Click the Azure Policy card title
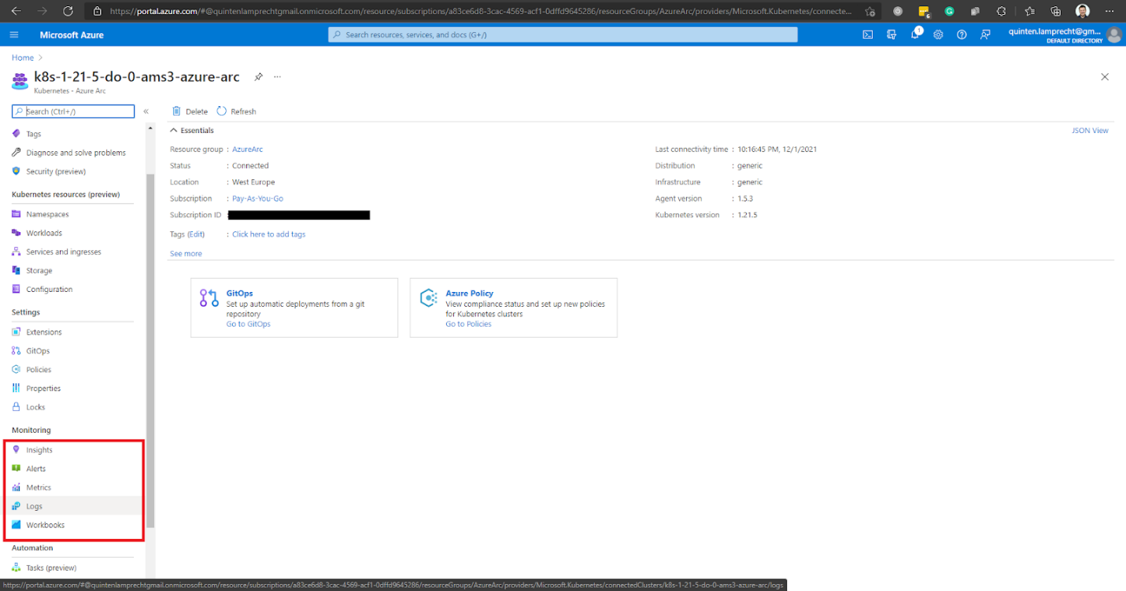Image resolution: width=1126 pixels, height=591 pixels. coord(469,294)
